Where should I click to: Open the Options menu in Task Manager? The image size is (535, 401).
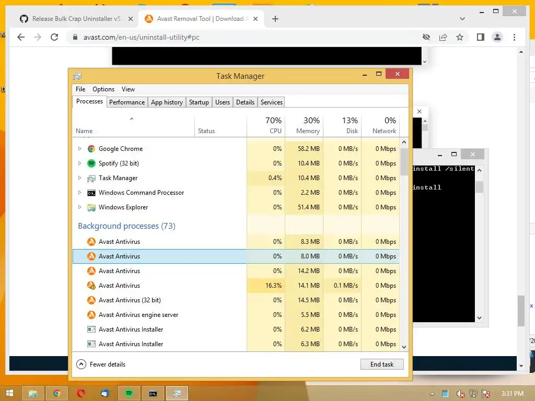[103, 89]
